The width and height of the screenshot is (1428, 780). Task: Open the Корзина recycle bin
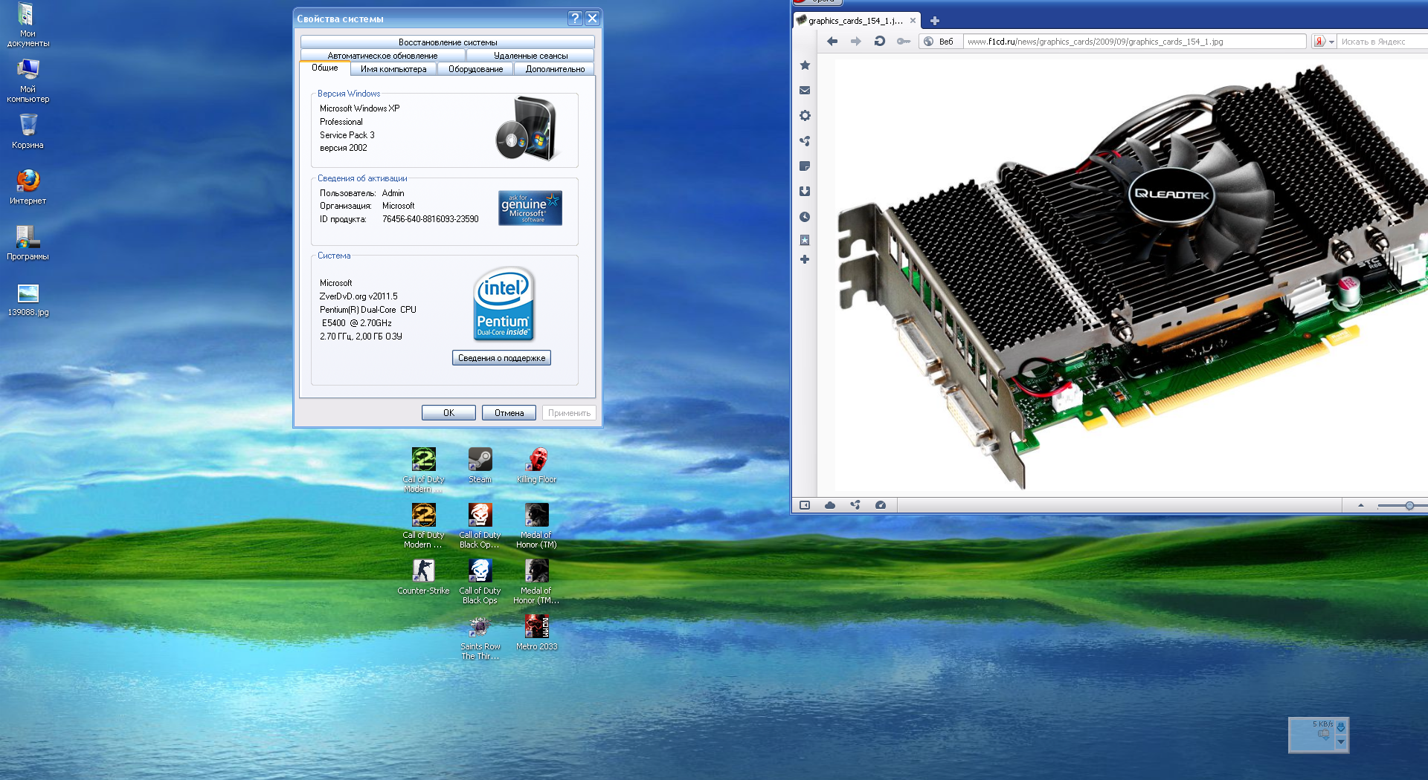28,131
